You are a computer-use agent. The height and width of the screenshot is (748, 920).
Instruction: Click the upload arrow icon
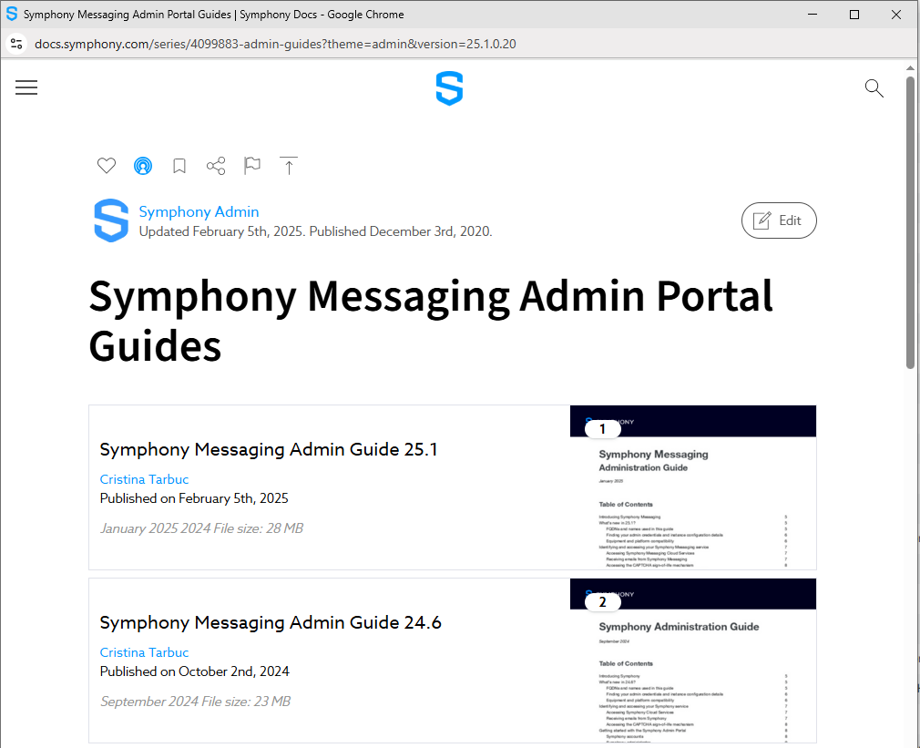click(x=289, y=166)
